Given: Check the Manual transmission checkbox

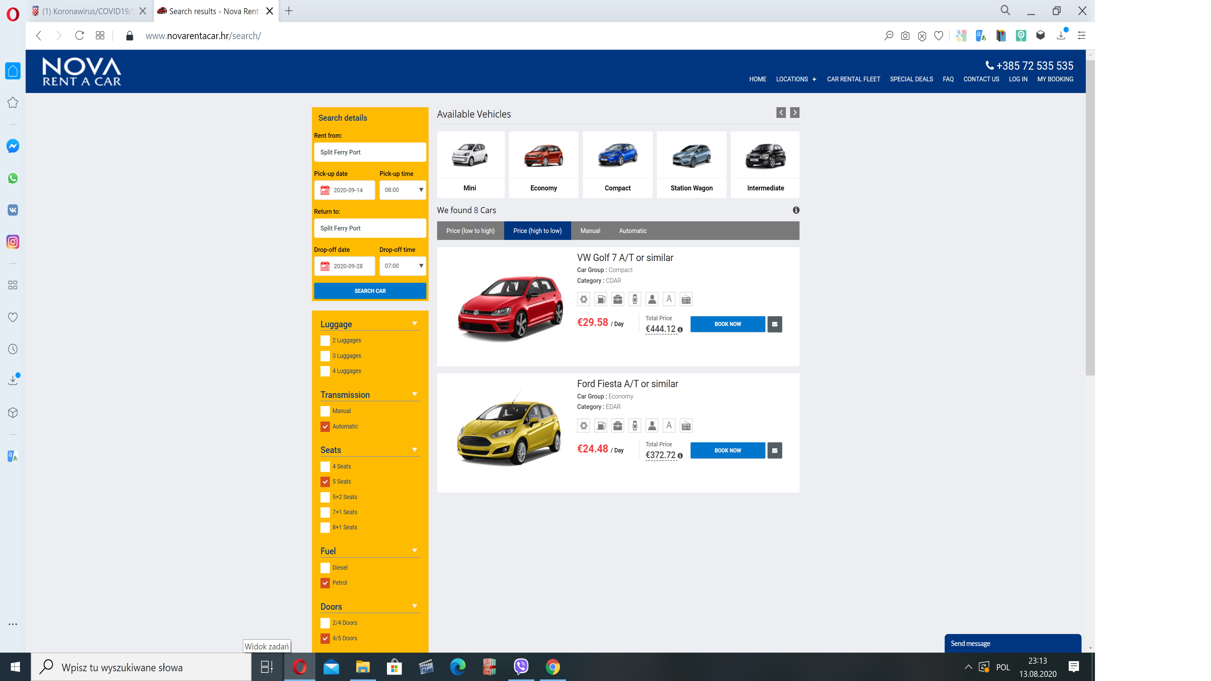Looking at the screenshot, I should pos(325,411).
